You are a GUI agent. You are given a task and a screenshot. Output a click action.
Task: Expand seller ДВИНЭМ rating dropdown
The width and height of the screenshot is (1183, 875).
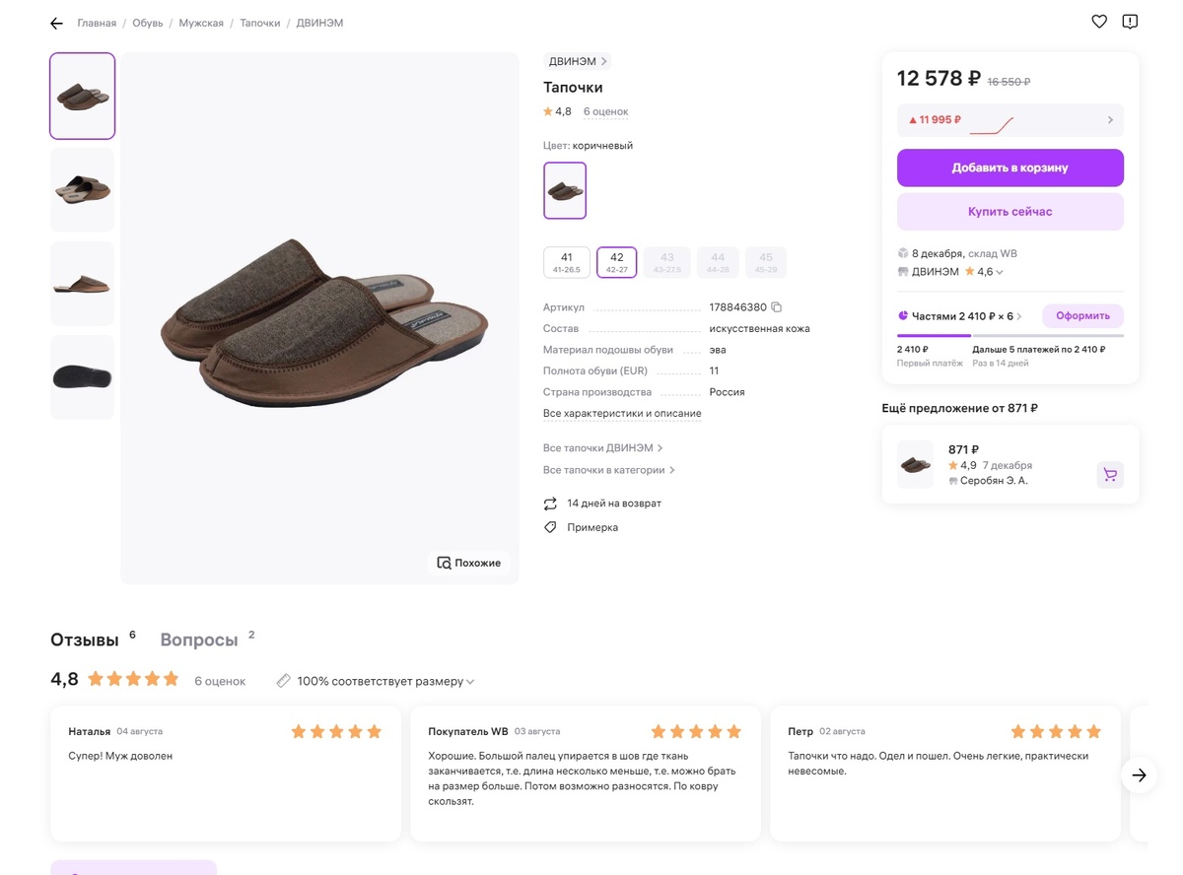(1000, 272)
